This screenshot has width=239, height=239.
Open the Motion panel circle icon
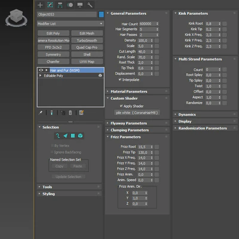coord(70,5)
